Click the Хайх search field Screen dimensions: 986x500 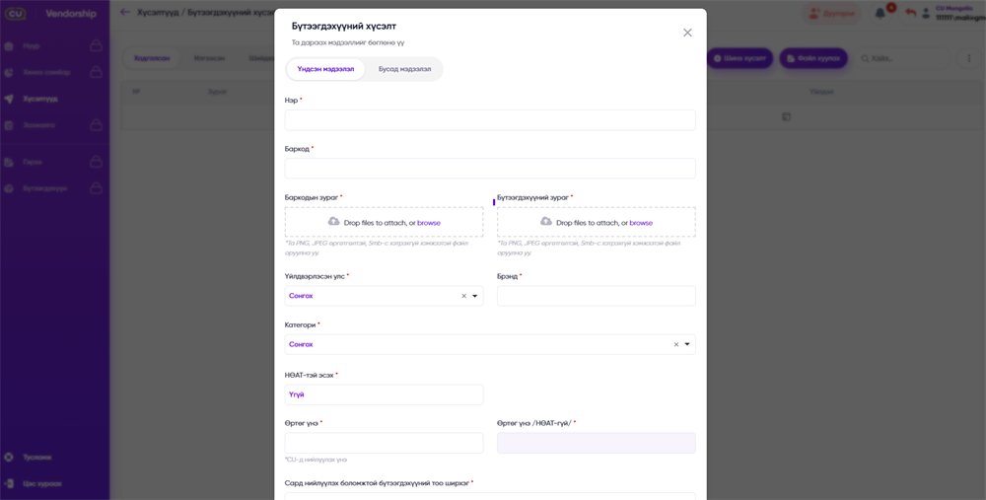(x=902, y=58)
